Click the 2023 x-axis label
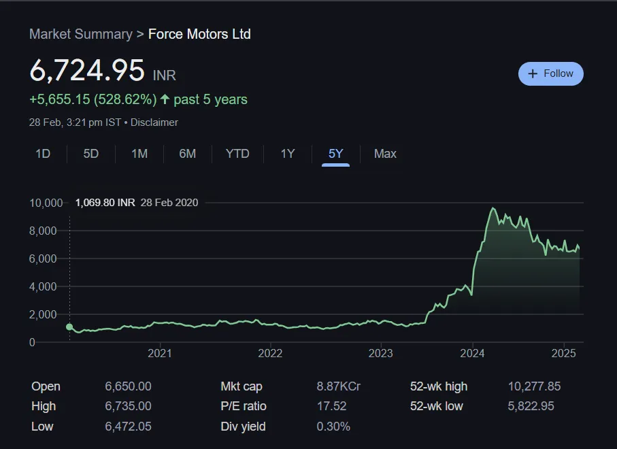The width and height of the screenshot is (617, 449). click(x=380, y=353)
